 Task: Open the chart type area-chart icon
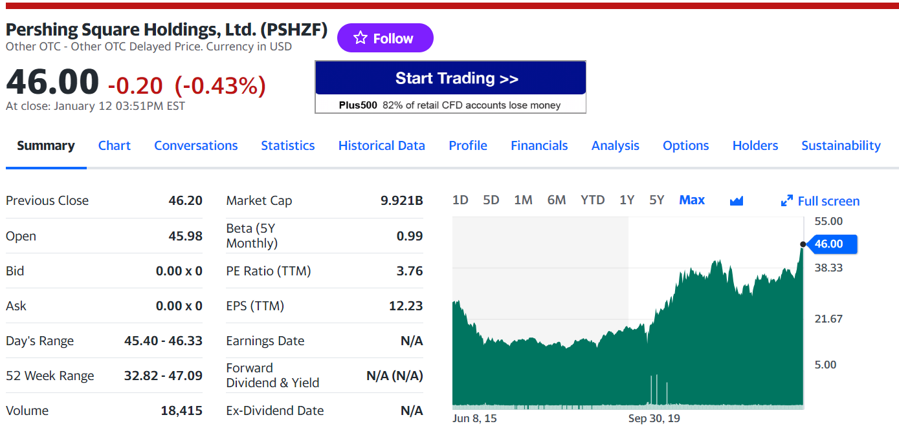(736, 201)
